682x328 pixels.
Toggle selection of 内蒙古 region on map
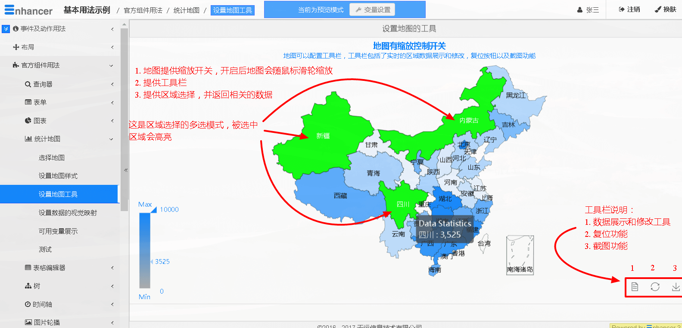coord(469,120)
